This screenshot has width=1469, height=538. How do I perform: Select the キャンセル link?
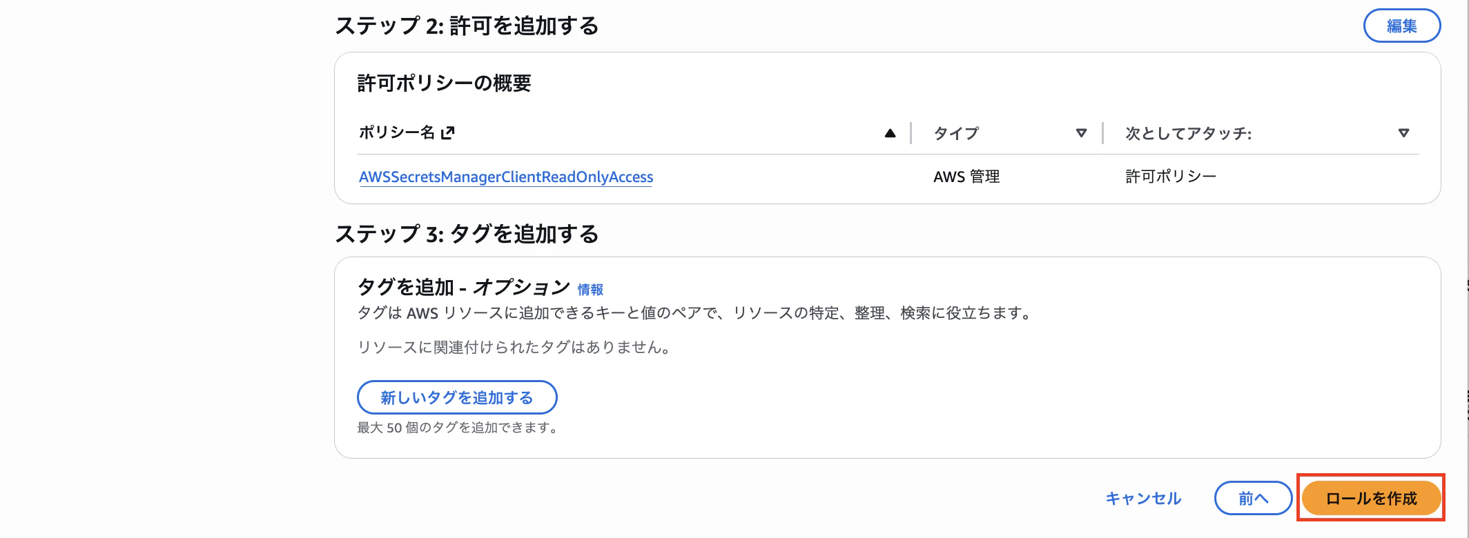tap(1143, 498)
